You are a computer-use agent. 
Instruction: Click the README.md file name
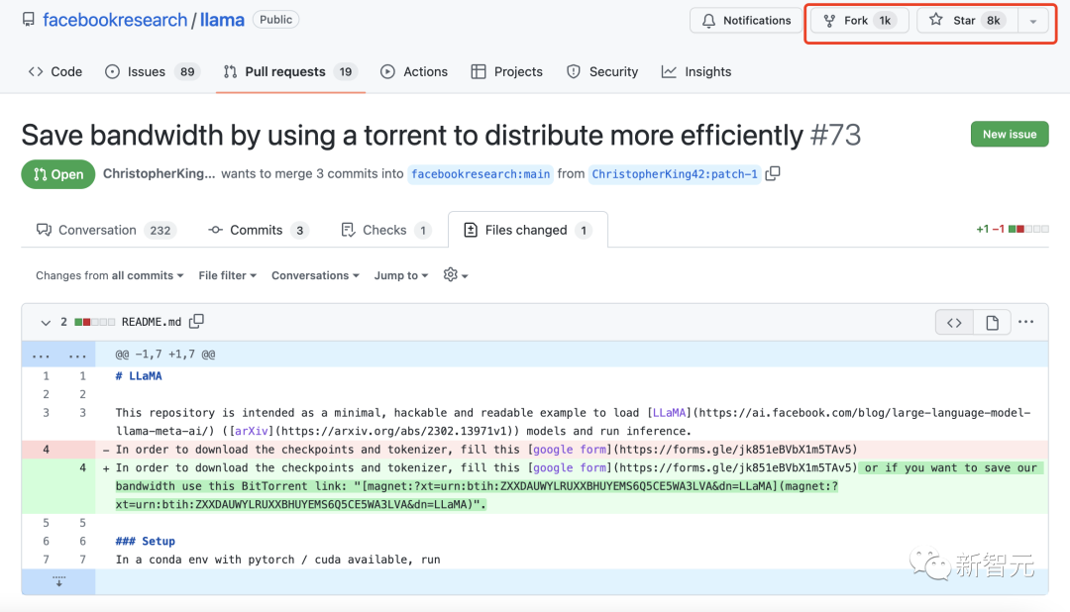pyautogui.click(x=152, y=322)
